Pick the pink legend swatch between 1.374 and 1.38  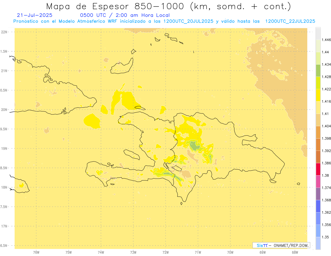318,181
